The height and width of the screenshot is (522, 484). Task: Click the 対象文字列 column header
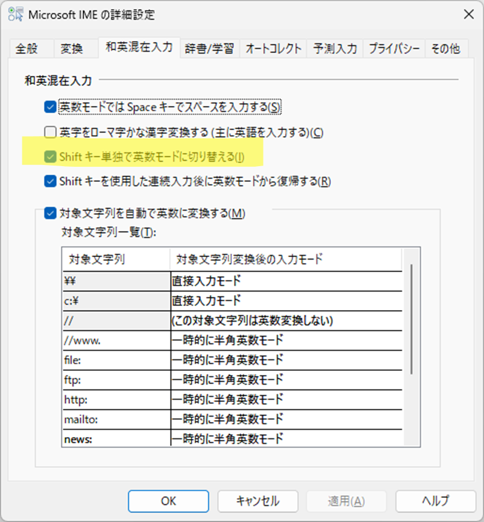click(x=116, y=259)
